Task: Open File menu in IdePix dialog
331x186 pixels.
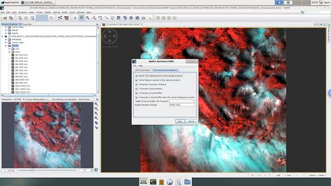Action: [x=134, y=66]
